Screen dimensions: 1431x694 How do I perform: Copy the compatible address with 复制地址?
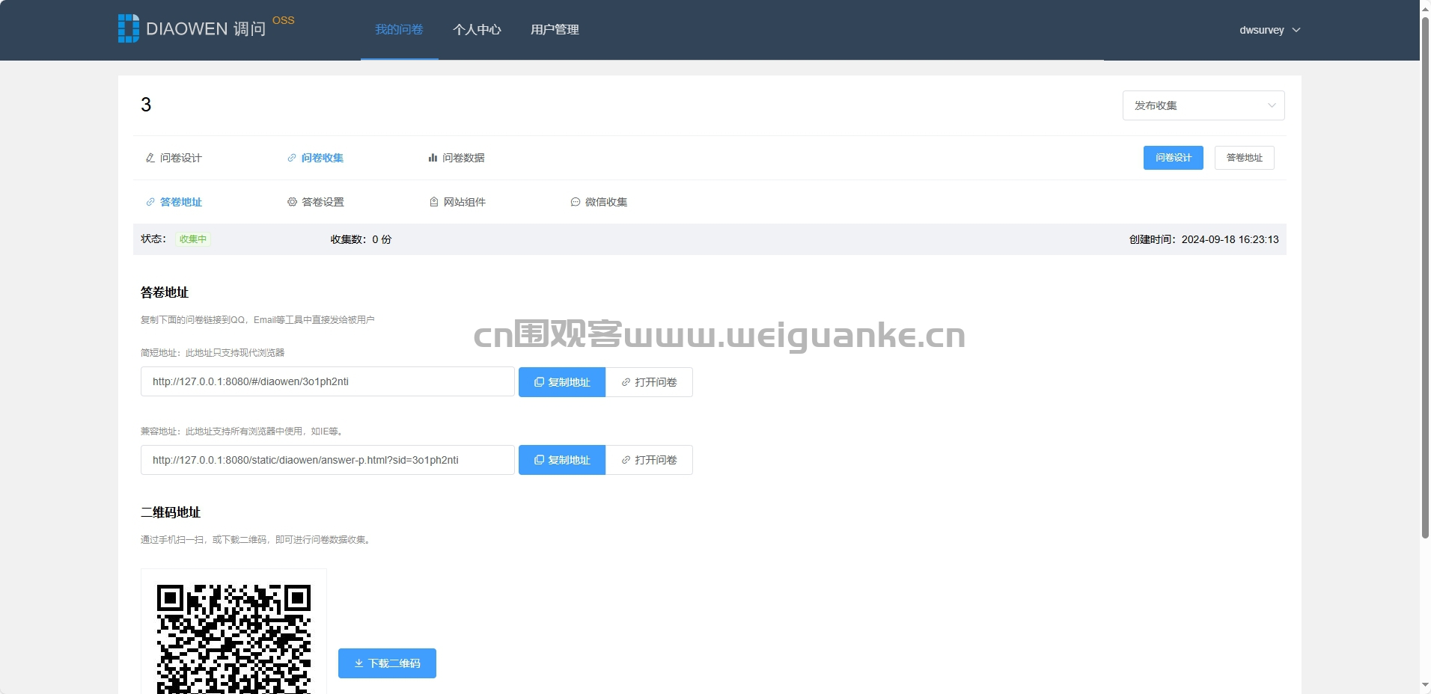(562, 460)
